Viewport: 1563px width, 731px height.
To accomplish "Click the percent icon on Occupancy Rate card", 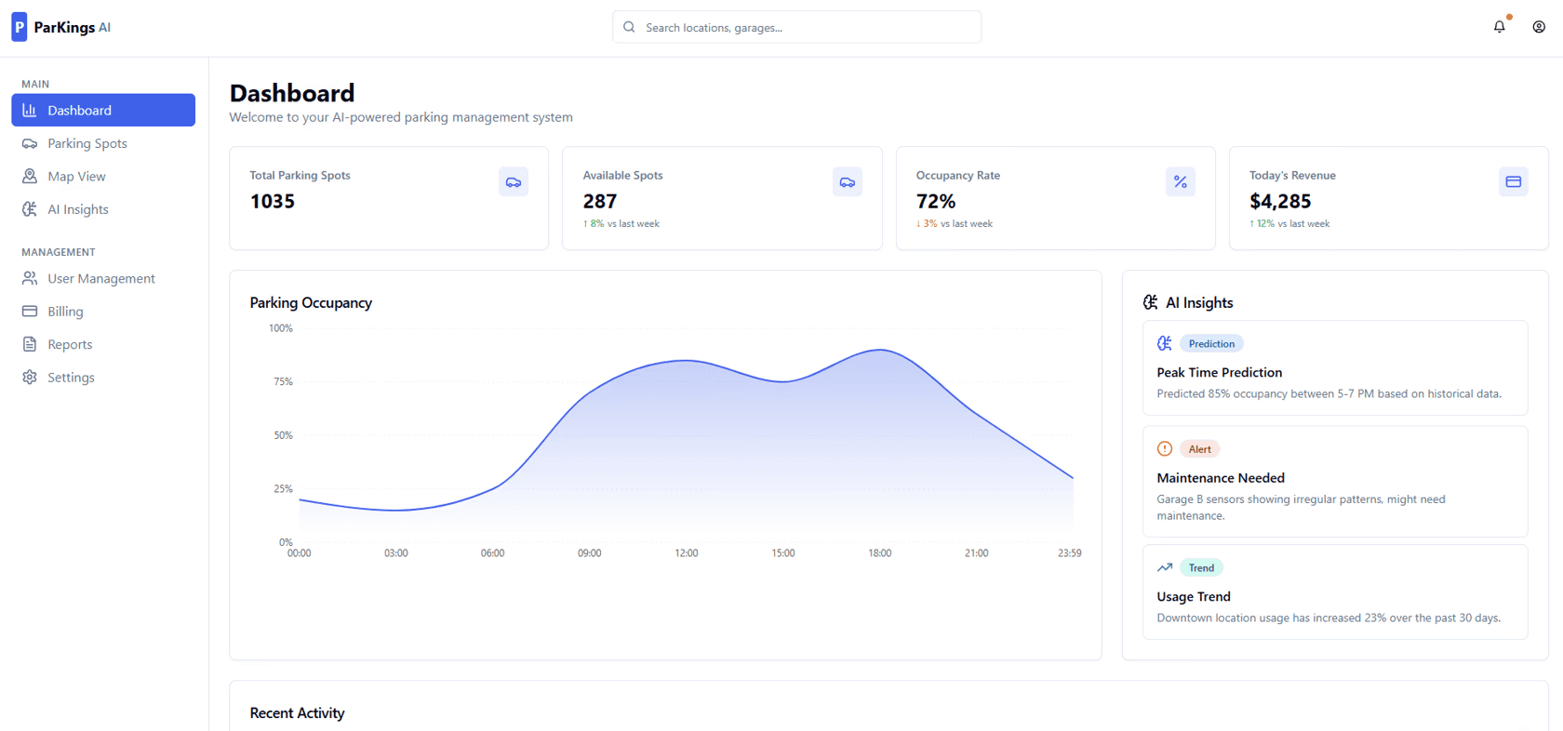I will click(1181, 182).
